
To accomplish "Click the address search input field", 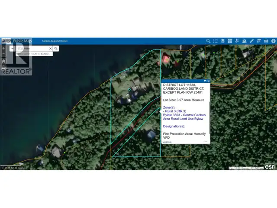I will pyautogui.click(x=33, y=49).
